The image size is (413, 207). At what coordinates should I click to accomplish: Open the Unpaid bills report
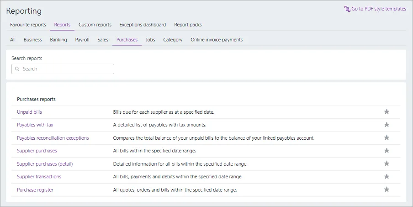(x=29, y=112)
